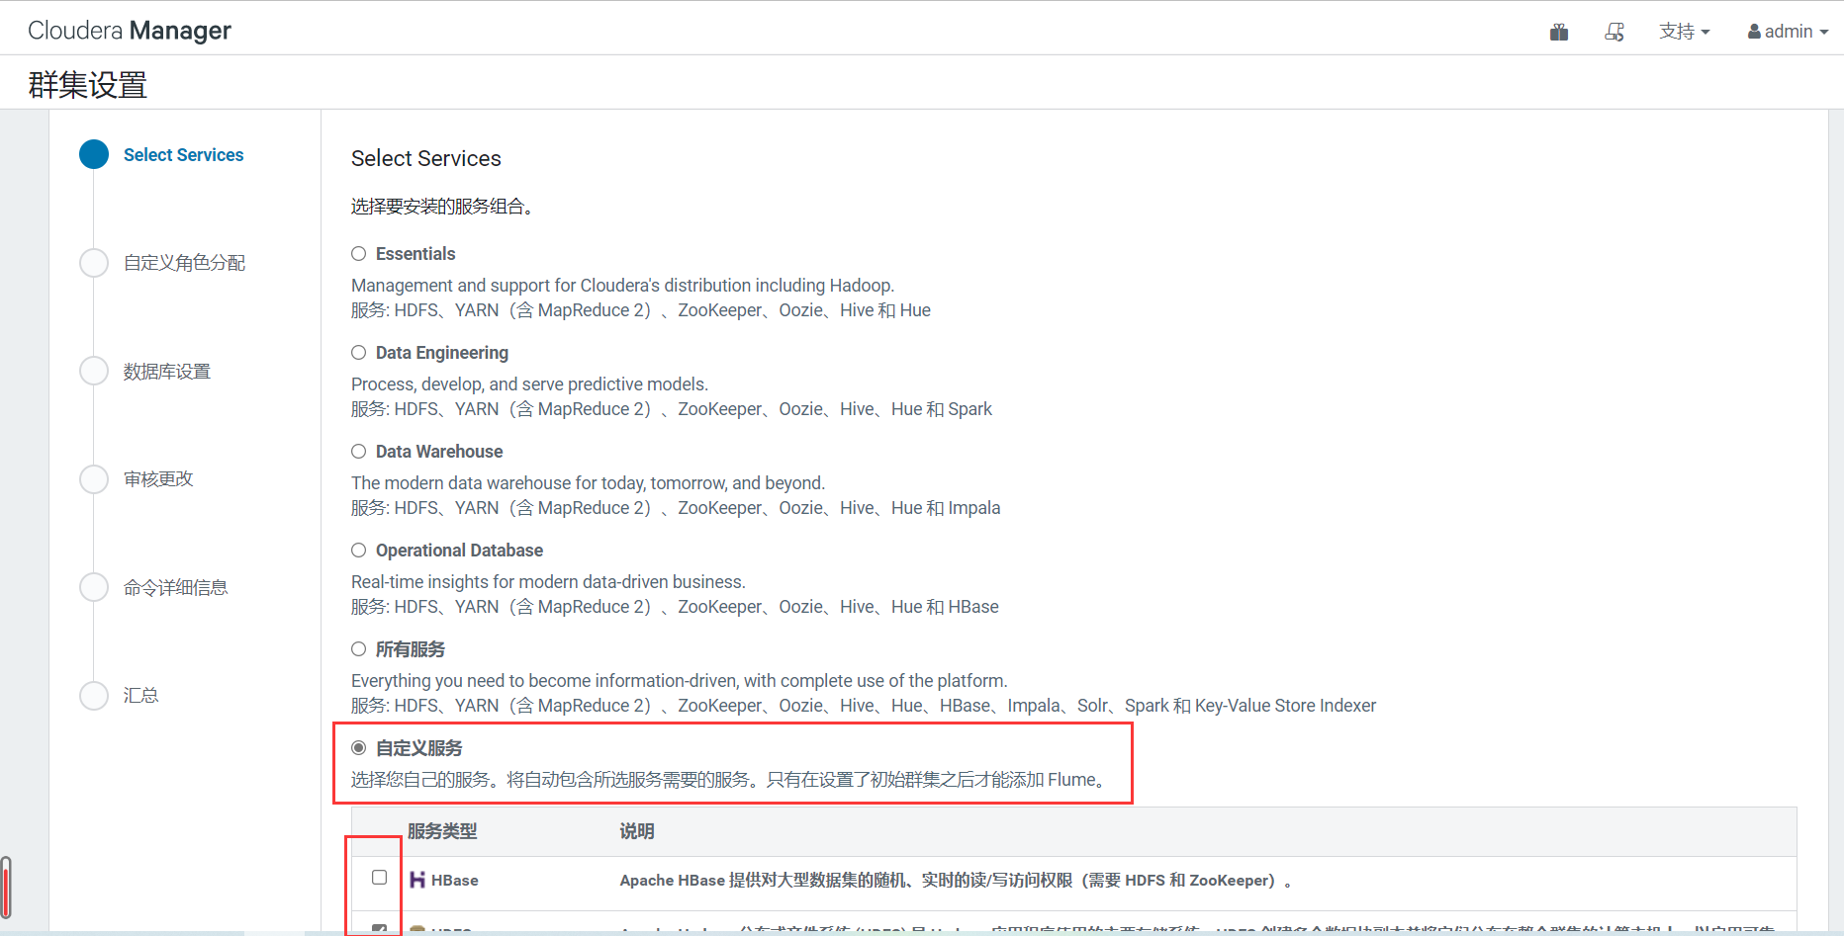Click 'Everything you need to become information-driven' text
This screenshot has height=936, width=1844.
680,681
